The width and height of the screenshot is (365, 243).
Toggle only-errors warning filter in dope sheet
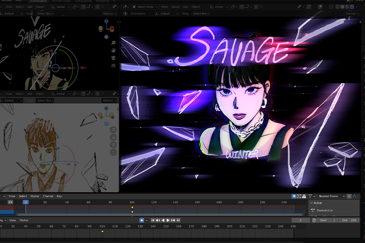(x=304, y=196)
